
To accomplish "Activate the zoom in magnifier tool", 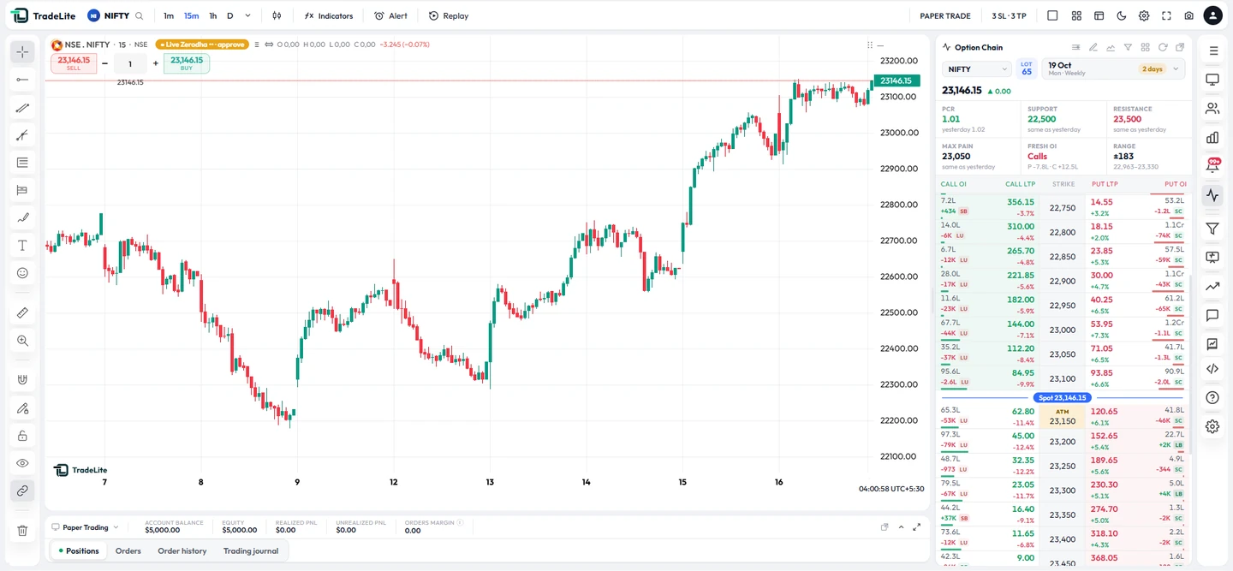I will coord(22,341).
